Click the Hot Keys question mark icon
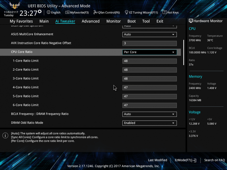227x170 pixels. [x=164, y=12]
